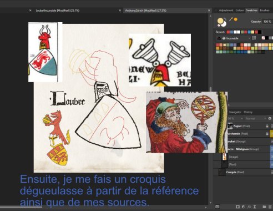Close the AnthonyZürich document tab

209,11
